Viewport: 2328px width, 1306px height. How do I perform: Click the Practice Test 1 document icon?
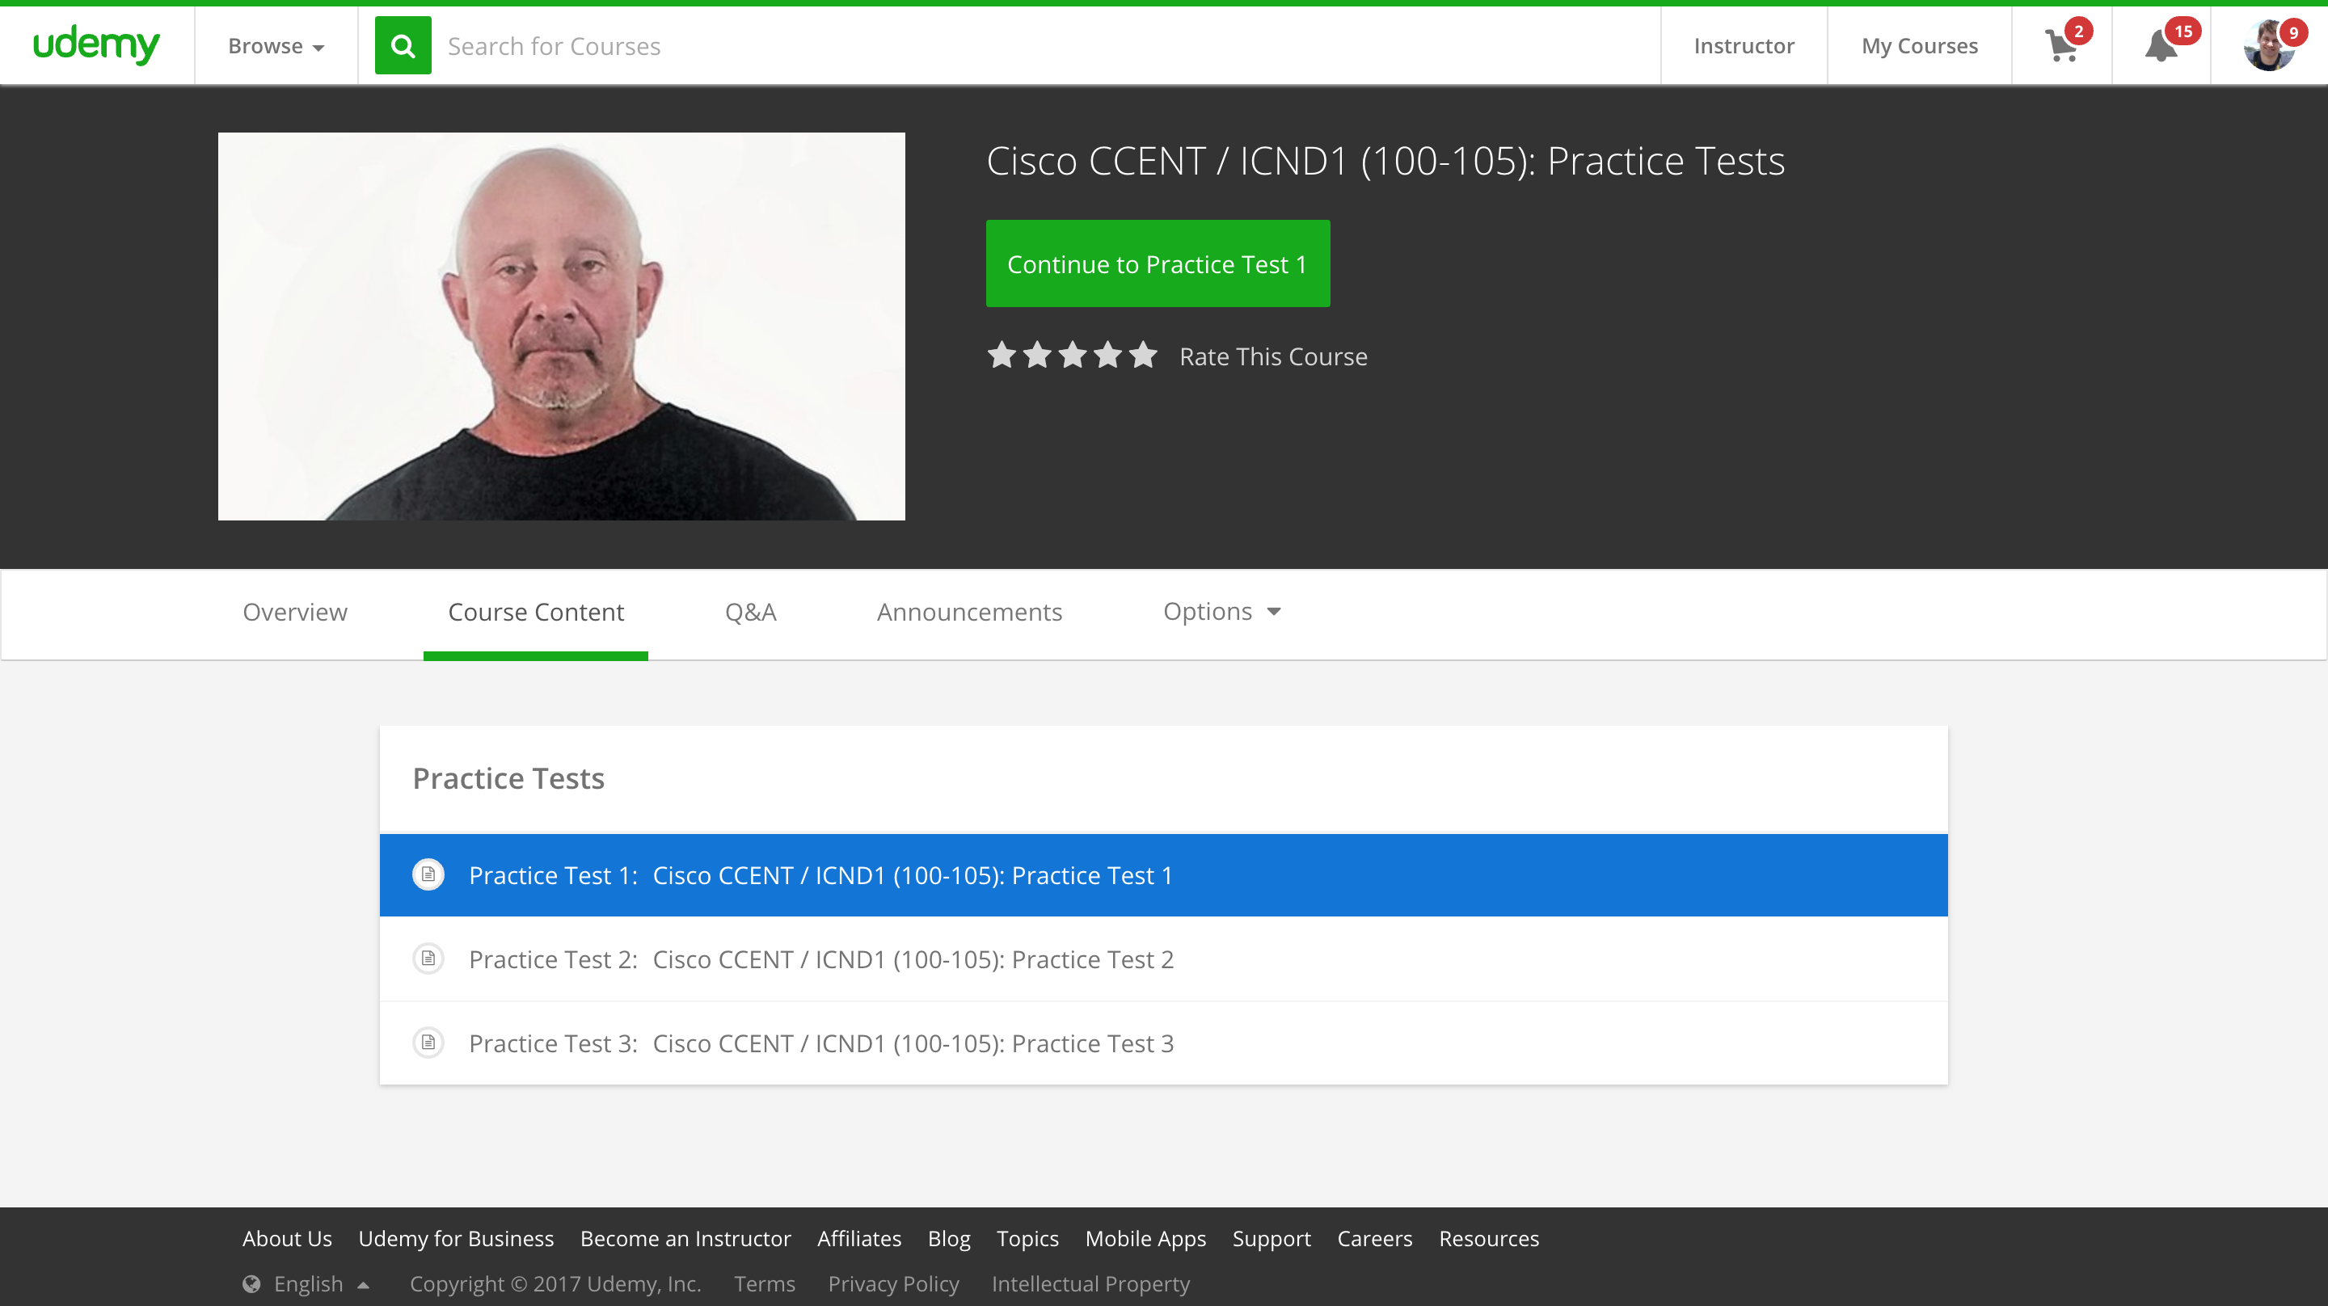428,875
